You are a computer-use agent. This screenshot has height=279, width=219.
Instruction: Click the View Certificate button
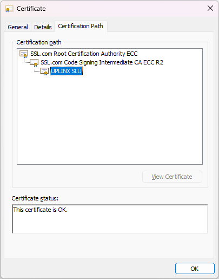tap(172, 177)
